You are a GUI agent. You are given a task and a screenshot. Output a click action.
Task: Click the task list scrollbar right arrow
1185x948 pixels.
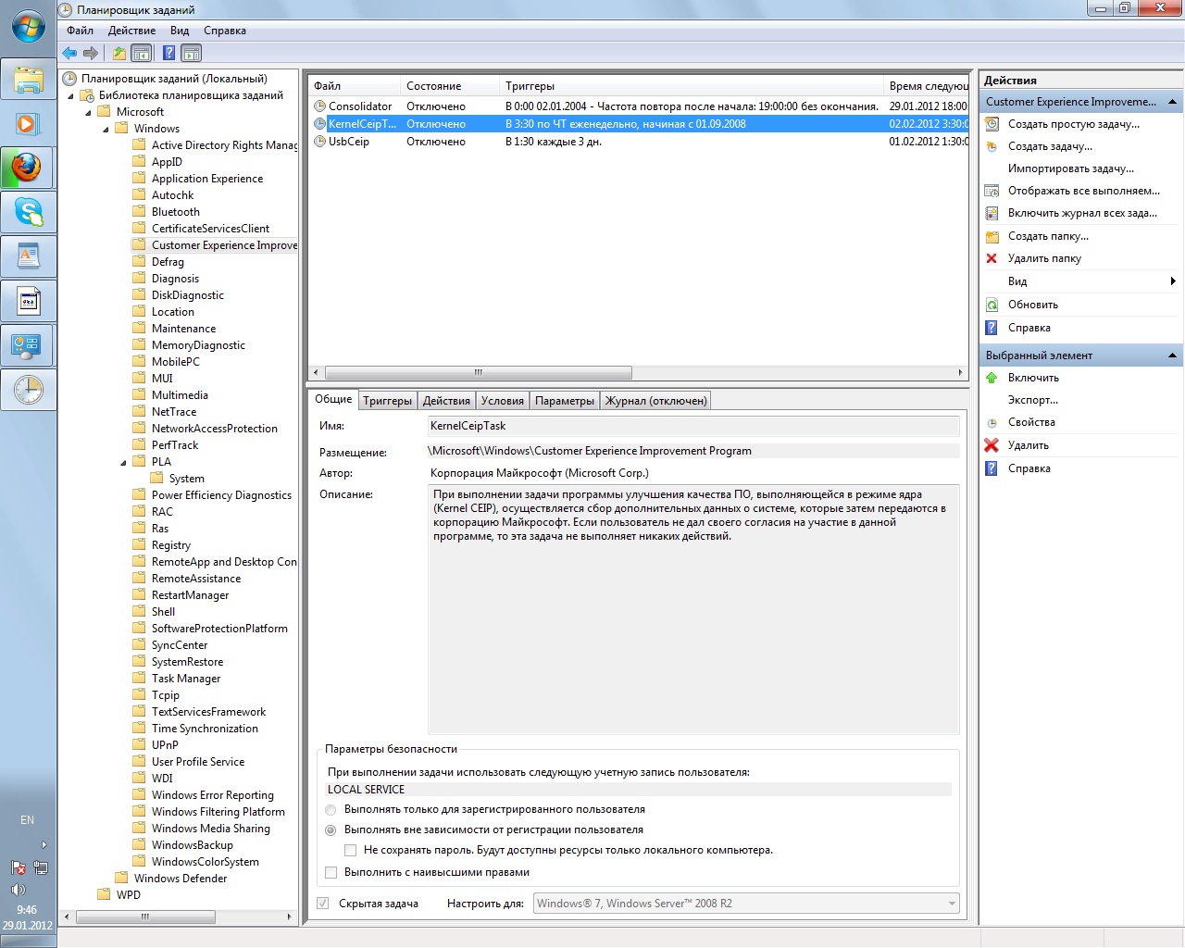point(960,372)
